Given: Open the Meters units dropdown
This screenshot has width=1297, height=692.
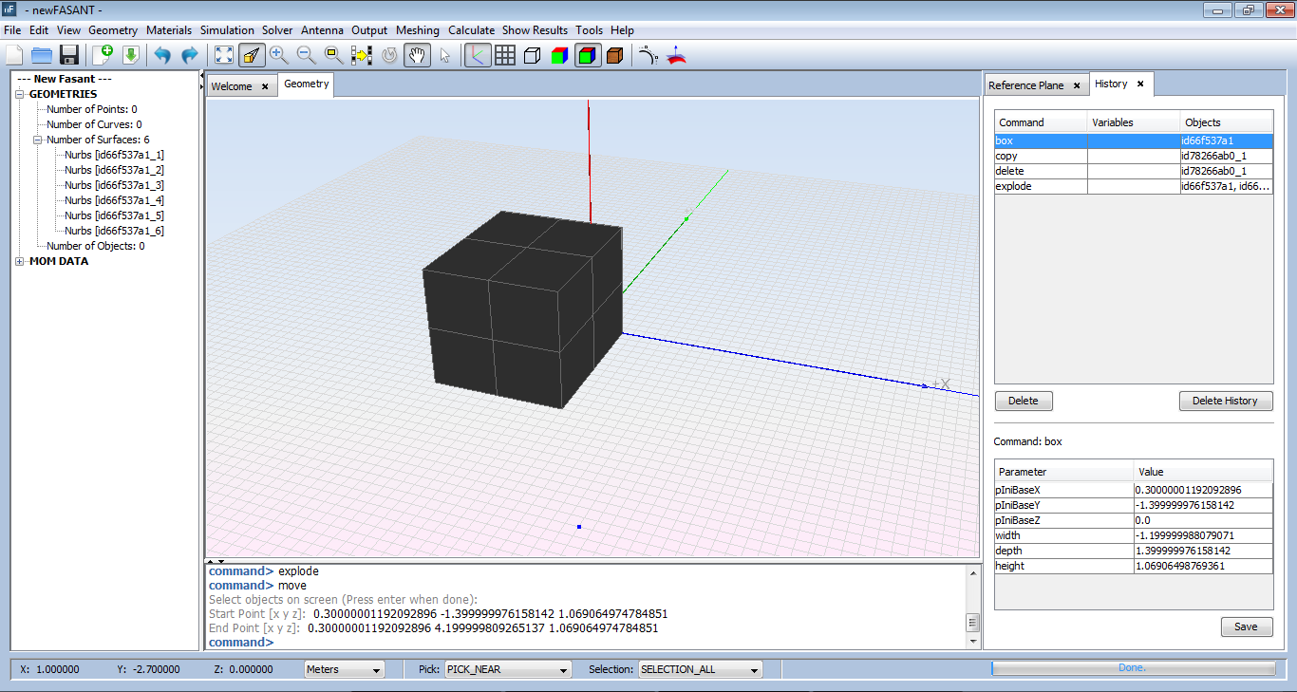Looking at the screenshot, I should click(344, 669).
